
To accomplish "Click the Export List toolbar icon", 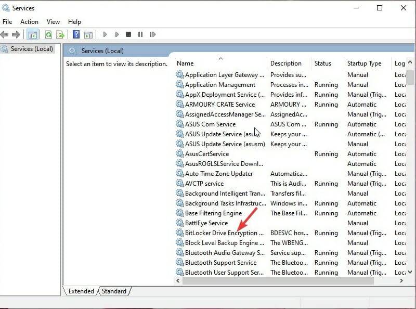I will (59, 34).
